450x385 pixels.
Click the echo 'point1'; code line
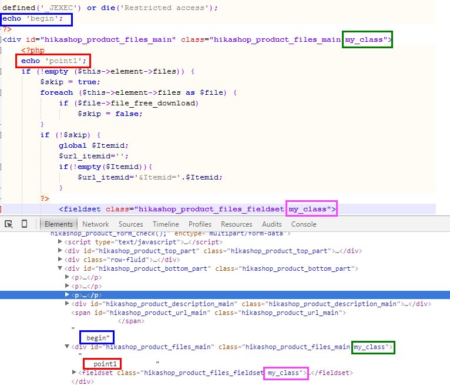pyautogui.click(x=53, y=61)
